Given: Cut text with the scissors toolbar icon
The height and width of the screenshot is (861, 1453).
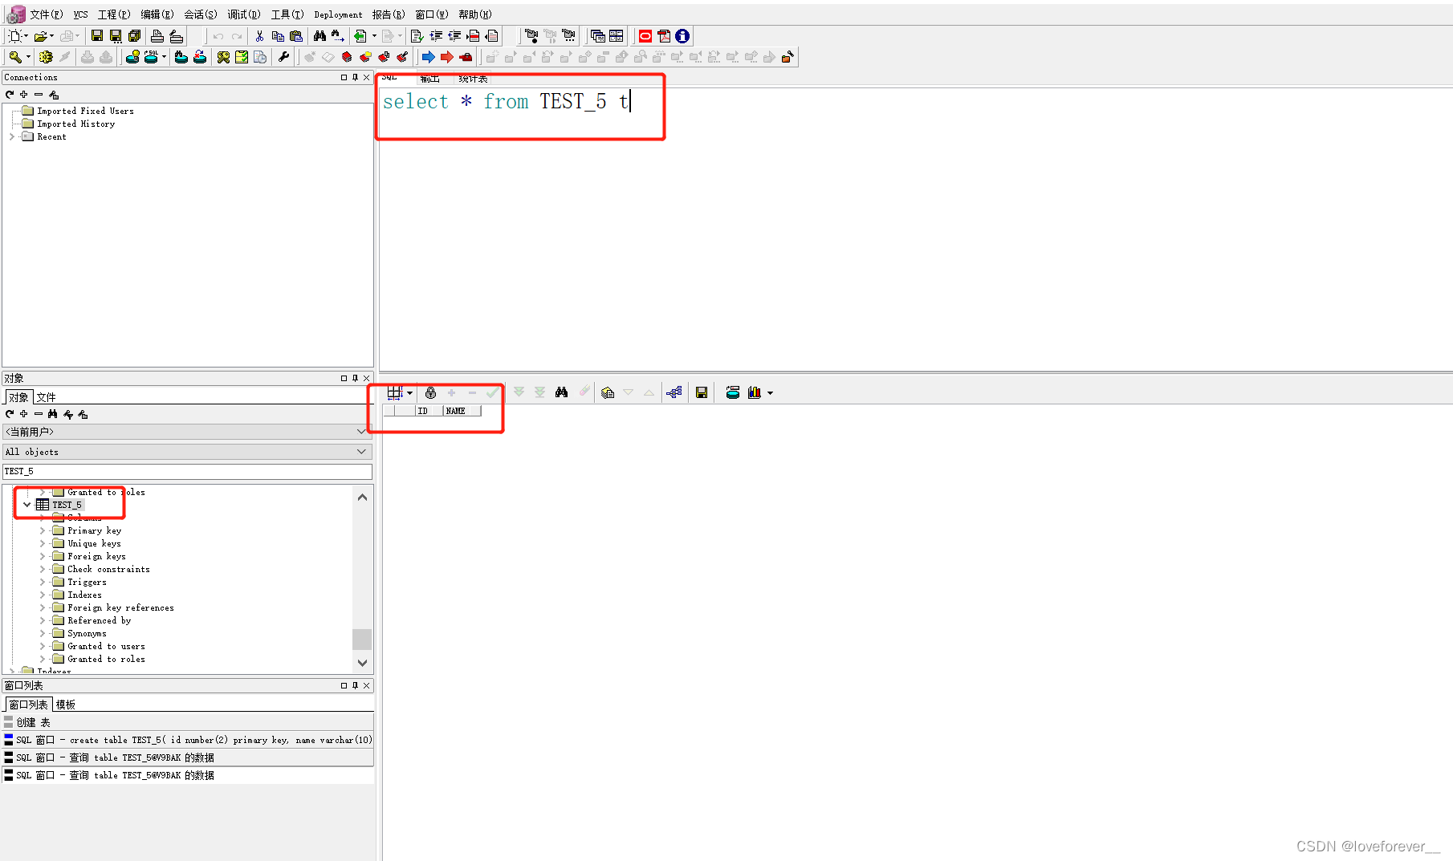Looking at the screenshot, I should coord(259,35).
